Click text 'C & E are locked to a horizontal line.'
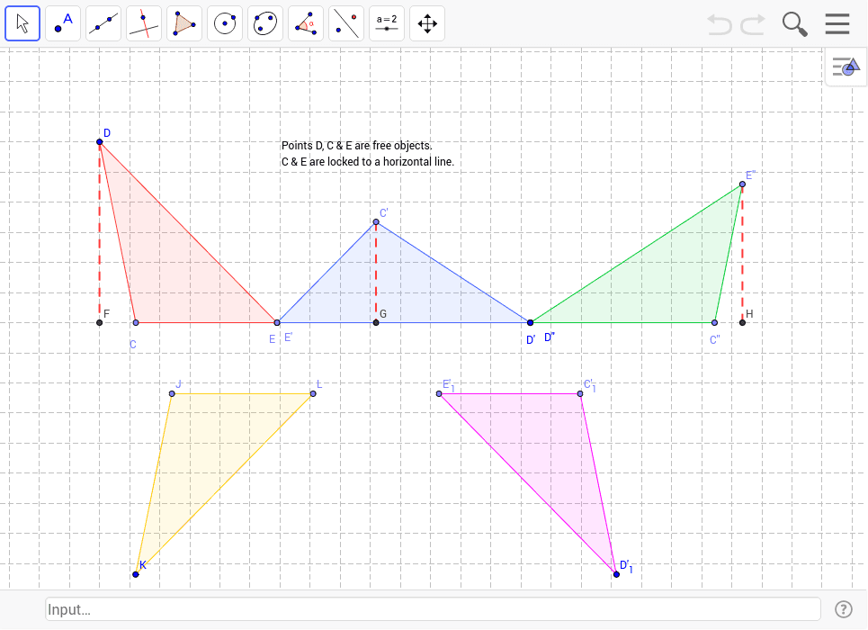 tap(368, 162)
